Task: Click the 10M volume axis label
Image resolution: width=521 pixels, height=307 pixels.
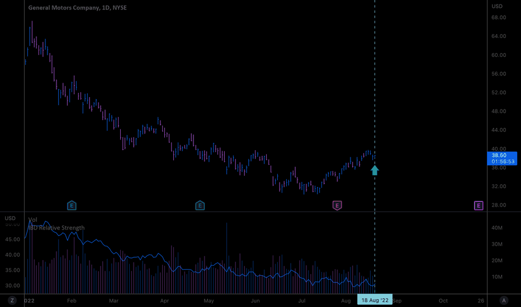Action: (x=497, y=277)
